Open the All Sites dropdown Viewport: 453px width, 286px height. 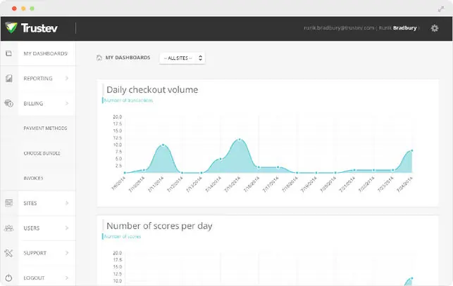182,58
